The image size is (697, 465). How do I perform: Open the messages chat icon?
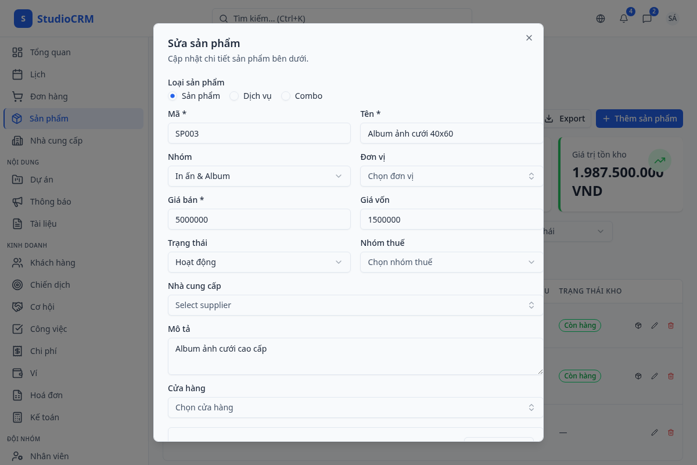tap(647, 19)
